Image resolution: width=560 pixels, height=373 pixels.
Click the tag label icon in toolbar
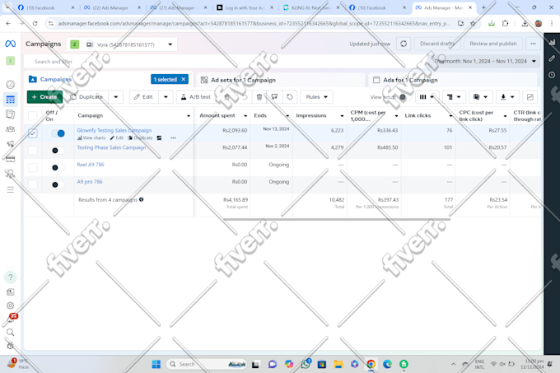point(290,96)
